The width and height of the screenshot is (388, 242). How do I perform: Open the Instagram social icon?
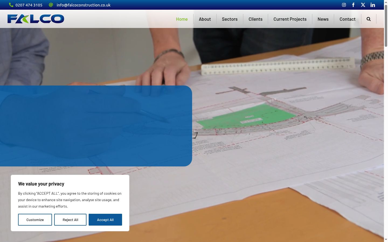pyautogui.click(x=344, y=5)
